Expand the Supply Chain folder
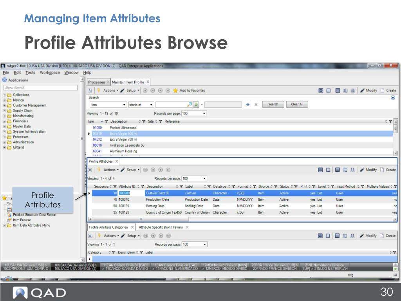The width and height of the screenshot is (401, 301). pos(4,111)
